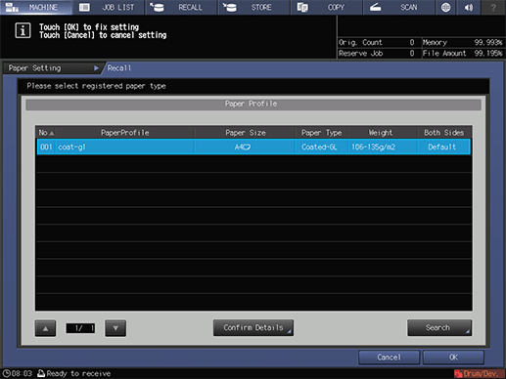Click the speaker sound icon
This screenshot has width=506, height=379.
coord(469,7)
